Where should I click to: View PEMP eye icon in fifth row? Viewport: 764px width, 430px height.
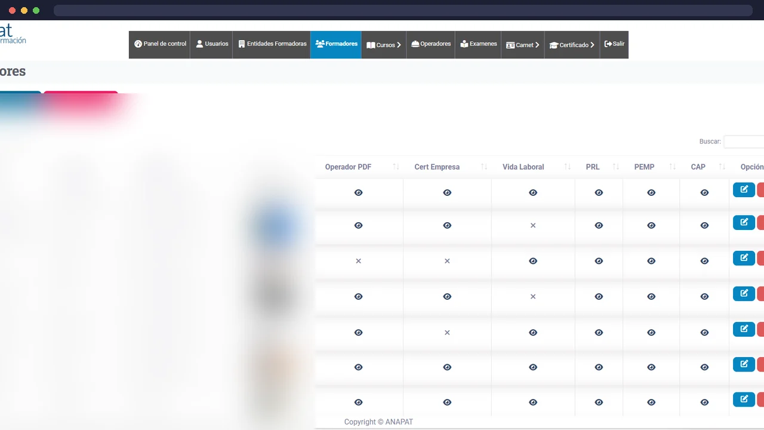(651, 332)
